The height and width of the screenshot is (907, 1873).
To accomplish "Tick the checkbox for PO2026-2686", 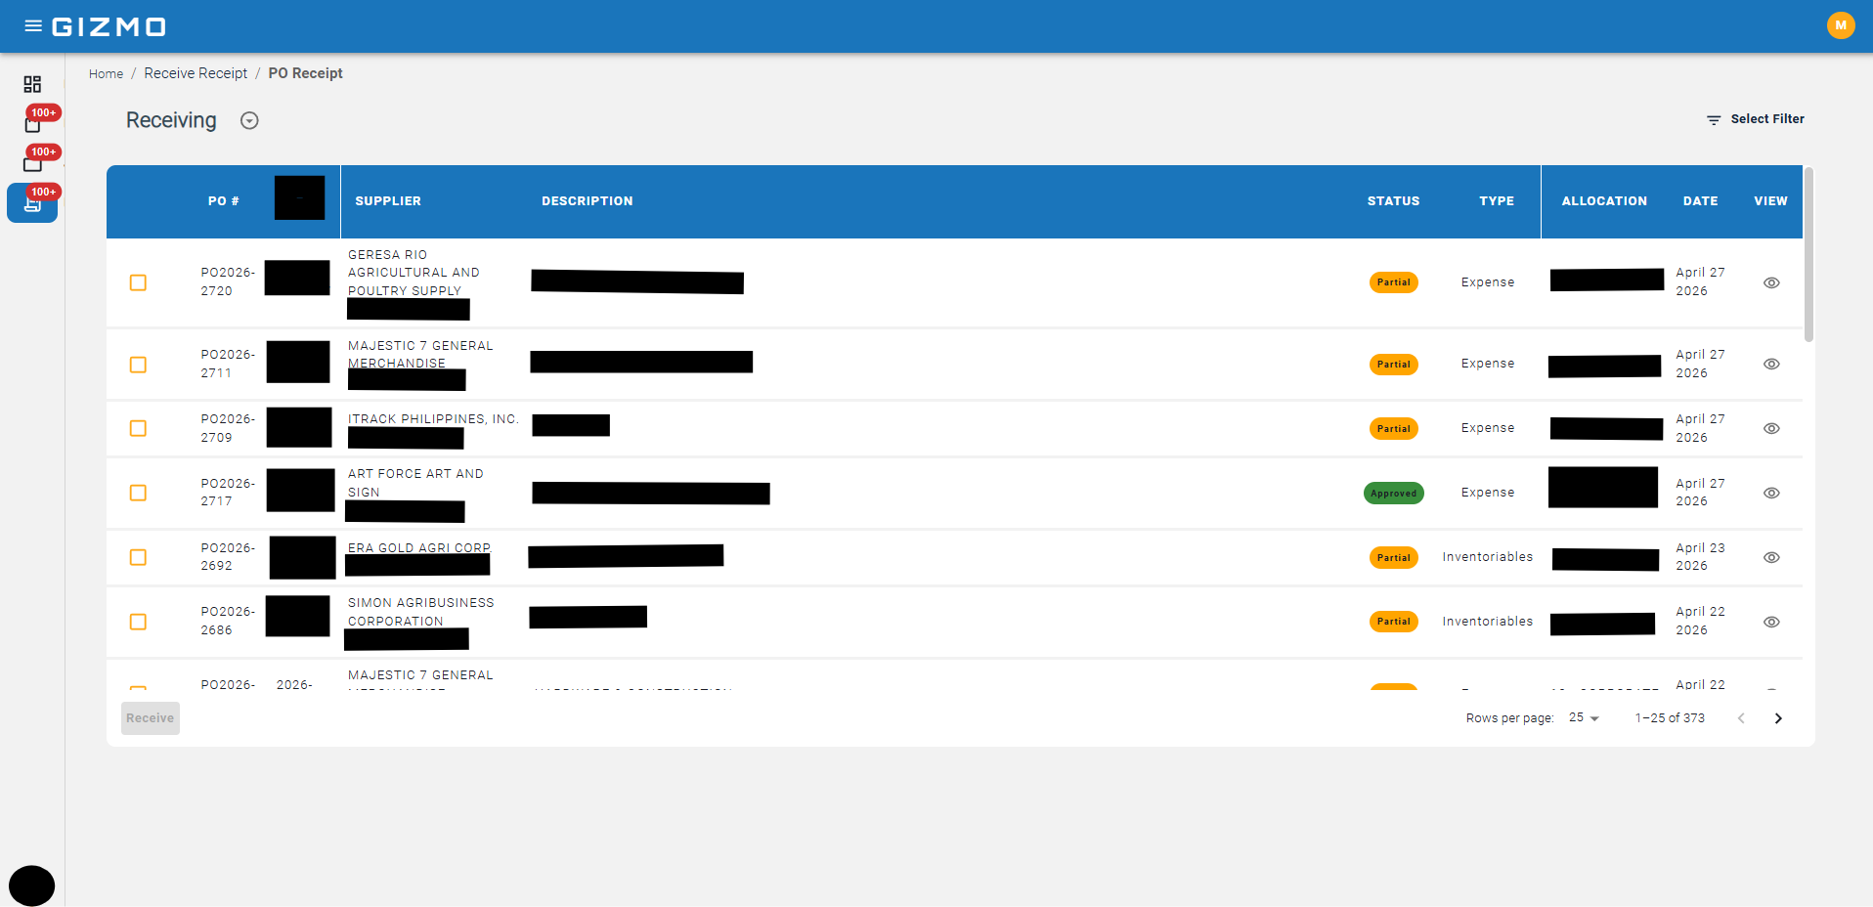I will [x=138, y=622].
